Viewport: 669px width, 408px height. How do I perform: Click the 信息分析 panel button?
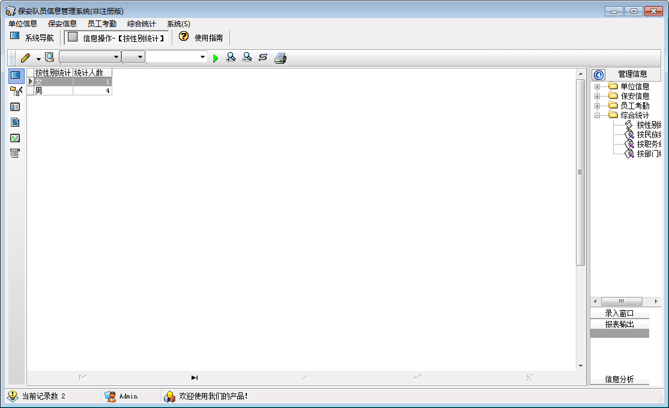(620, 379)
